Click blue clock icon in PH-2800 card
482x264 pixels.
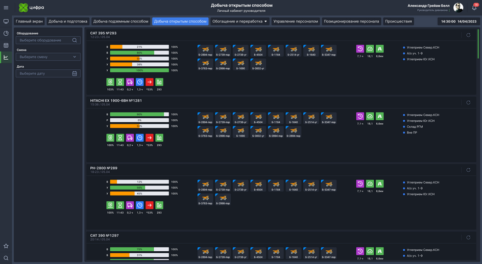[139, 205]
